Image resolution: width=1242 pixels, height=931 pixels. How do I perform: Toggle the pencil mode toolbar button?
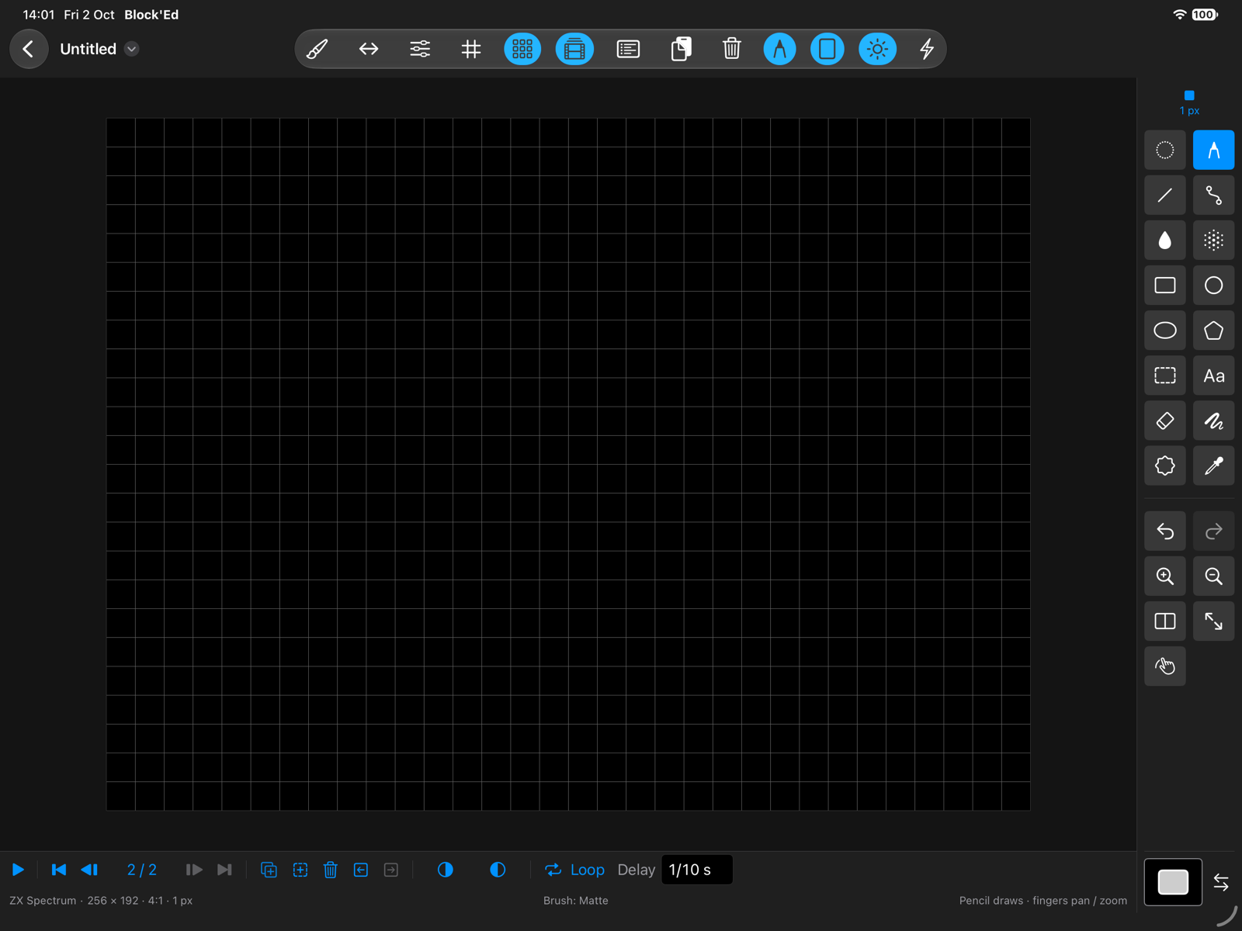coord(779,49)
